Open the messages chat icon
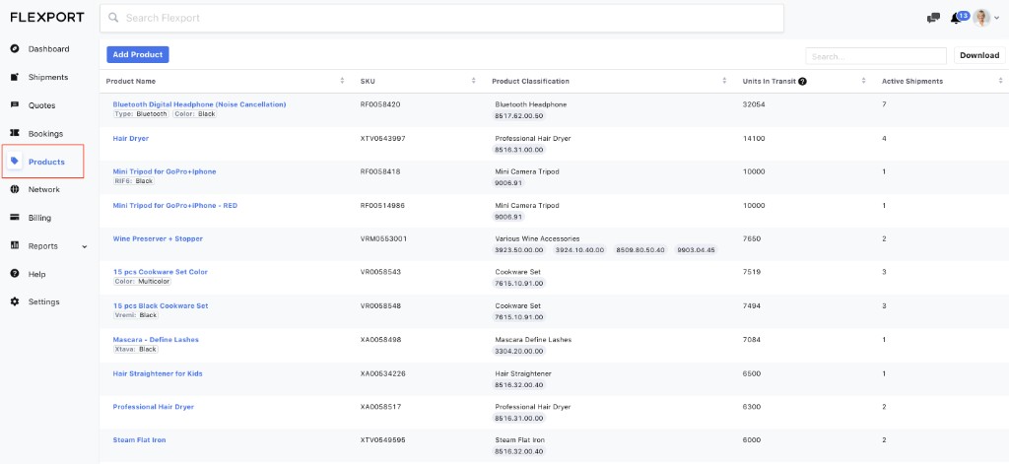Image resolution: width=1009 pixels, height=464 pixels. pyautogui.click(x=933, y=18)
